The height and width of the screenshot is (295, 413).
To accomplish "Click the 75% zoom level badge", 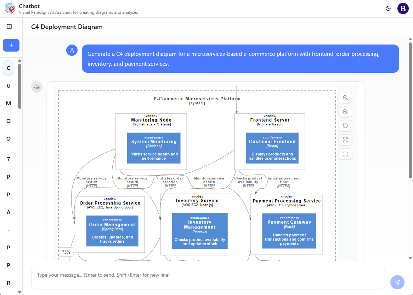I will (x=66, y=252).
